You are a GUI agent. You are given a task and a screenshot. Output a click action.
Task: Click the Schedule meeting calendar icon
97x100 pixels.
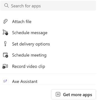click(x=6, y=55)
